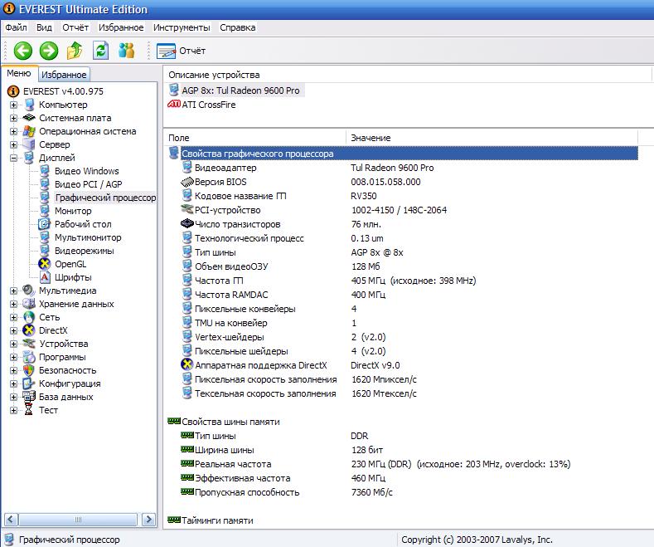Image resolution: width=654 pixels, height=547 pixels.
Task: Select Видеорежимы tree item
Action: click(85, 251)
